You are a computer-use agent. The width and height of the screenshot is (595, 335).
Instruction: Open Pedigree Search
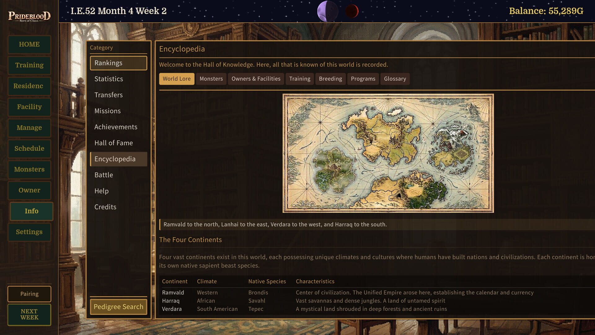118,307
